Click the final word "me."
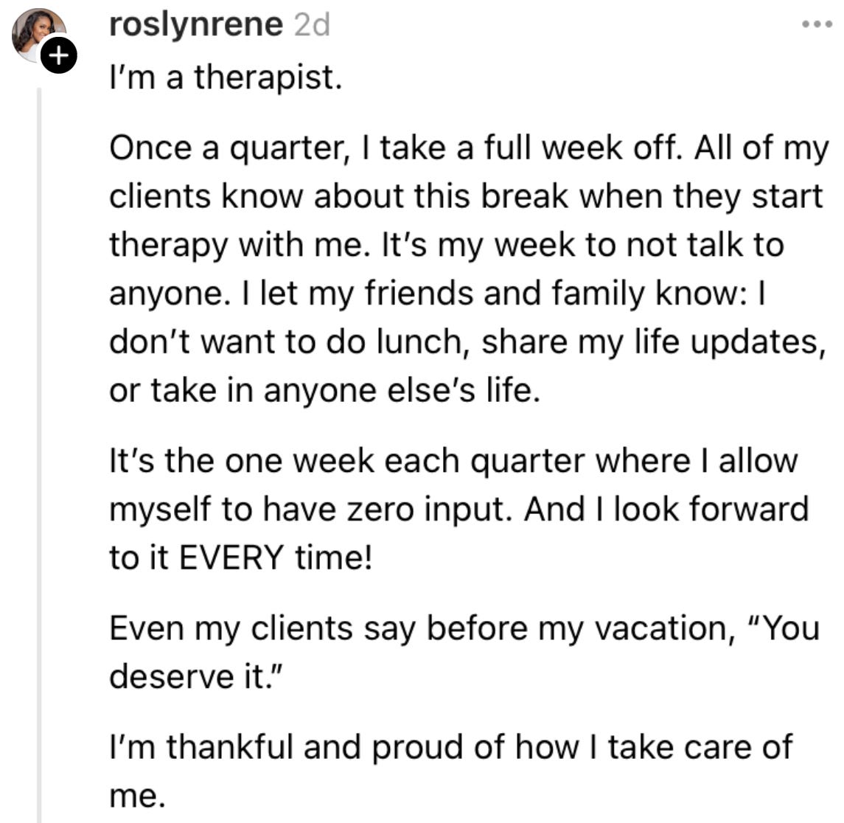 (137, 796)
